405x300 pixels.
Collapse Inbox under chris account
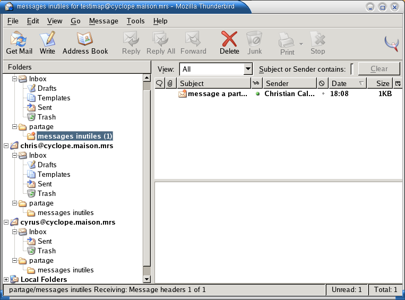[x=15, y=155]
